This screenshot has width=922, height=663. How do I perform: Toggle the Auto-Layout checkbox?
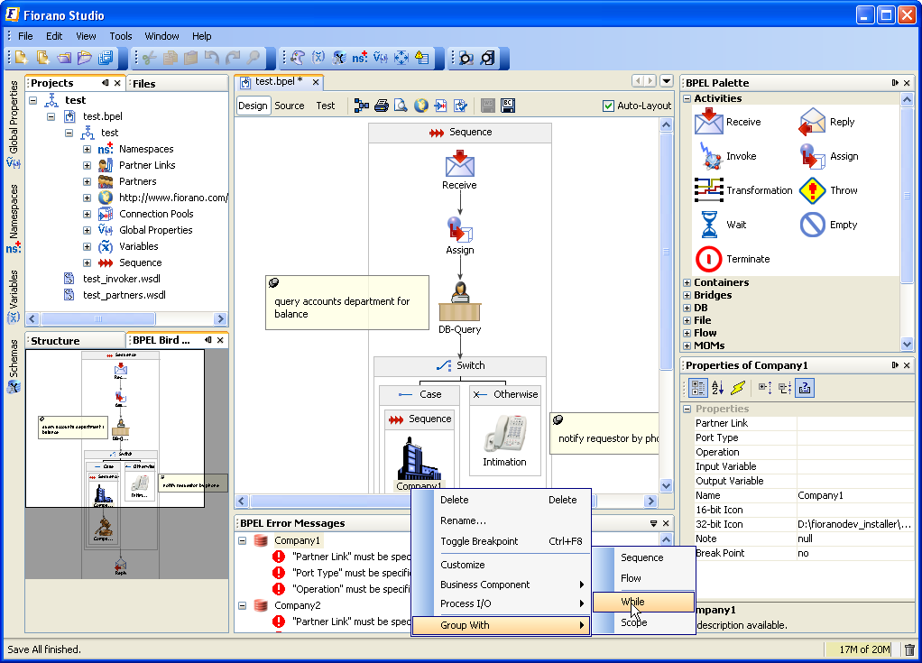point(609,106)
